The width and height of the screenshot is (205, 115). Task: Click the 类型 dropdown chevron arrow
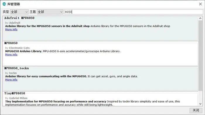(27, 12)
